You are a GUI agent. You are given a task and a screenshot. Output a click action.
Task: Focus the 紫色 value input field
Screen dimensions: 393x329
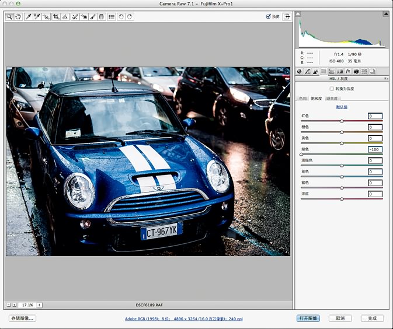[375, 183]
